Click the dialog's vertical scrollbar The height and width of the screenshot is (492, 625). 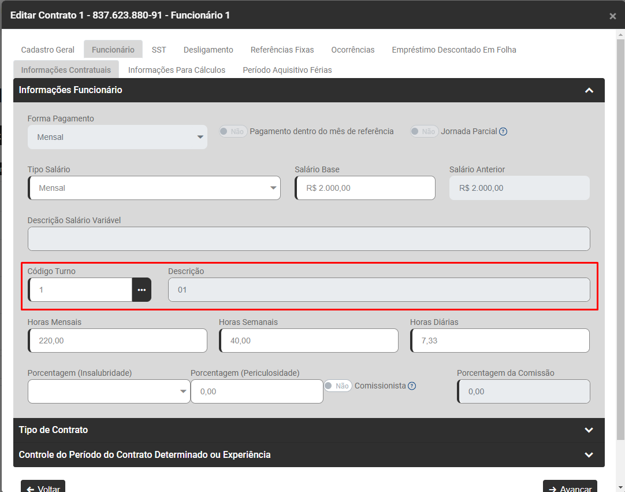[x=620, y=231]
